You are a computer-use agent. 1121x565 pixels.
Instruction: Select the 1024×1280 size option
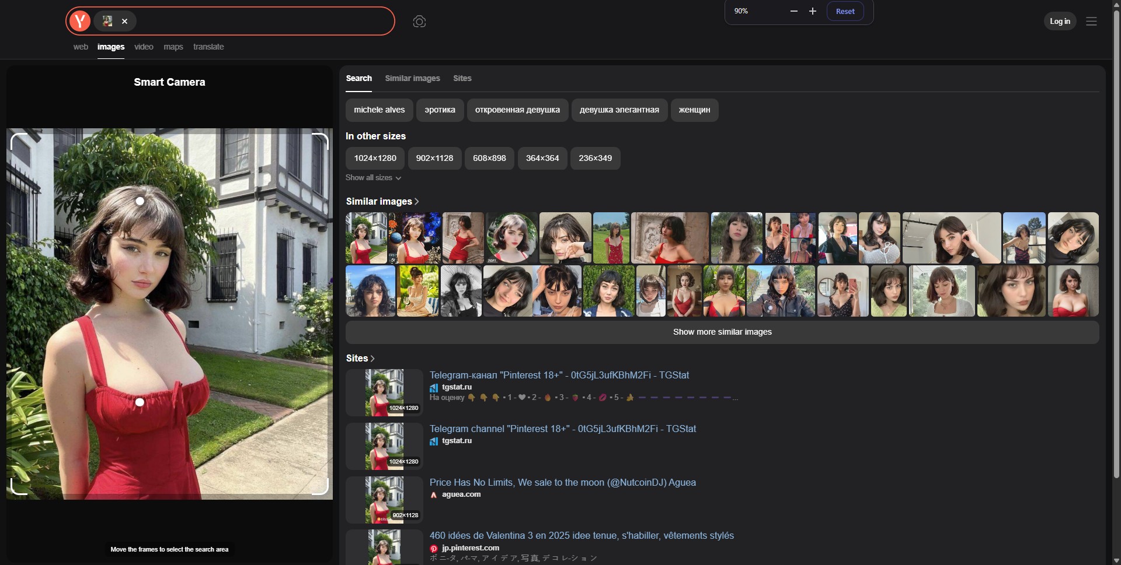pos(375,158)
